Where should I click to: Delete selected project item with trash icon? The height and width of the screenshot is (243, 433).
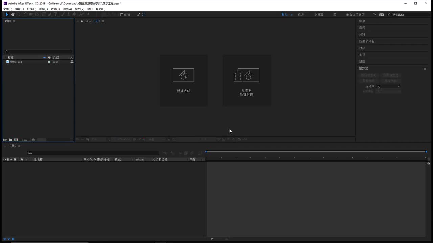click(x=33, y=140)
